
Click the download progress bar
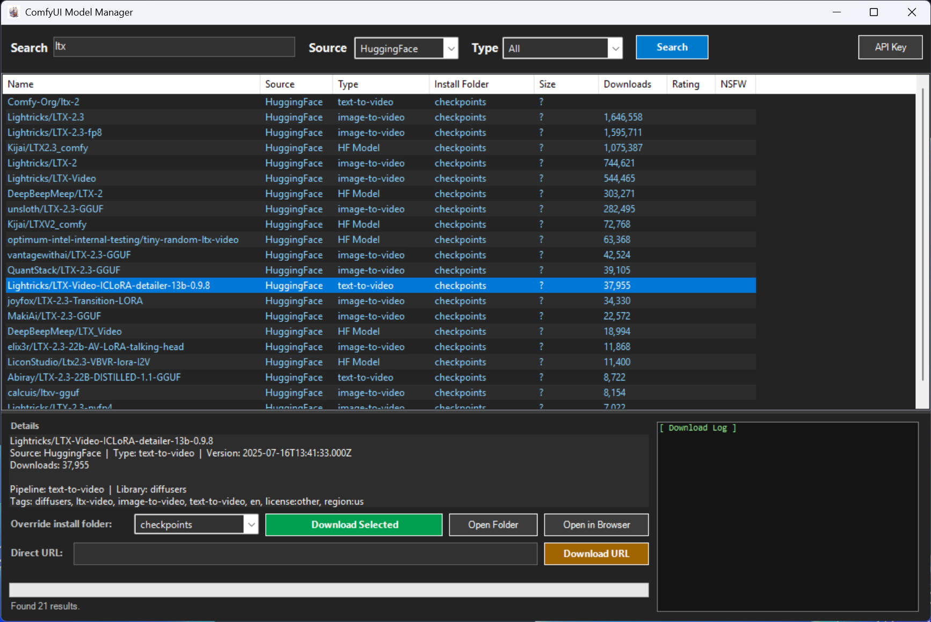click(329, 589)
